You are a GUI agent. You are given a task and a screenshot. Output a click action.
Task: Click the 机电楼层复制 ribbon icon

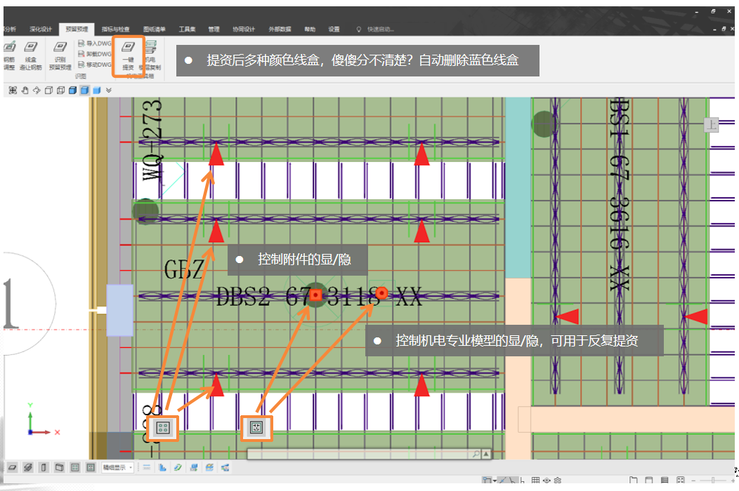(x=150, y=56)
